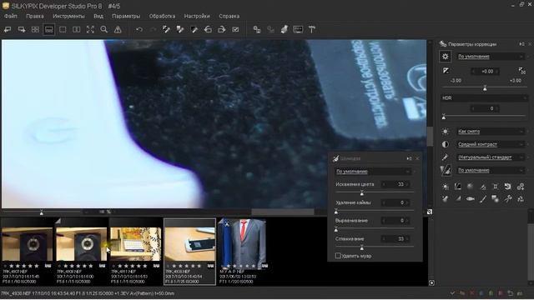
Task: Click the sharpness and noise reduction icon
Action: click(x=446, y=170)
